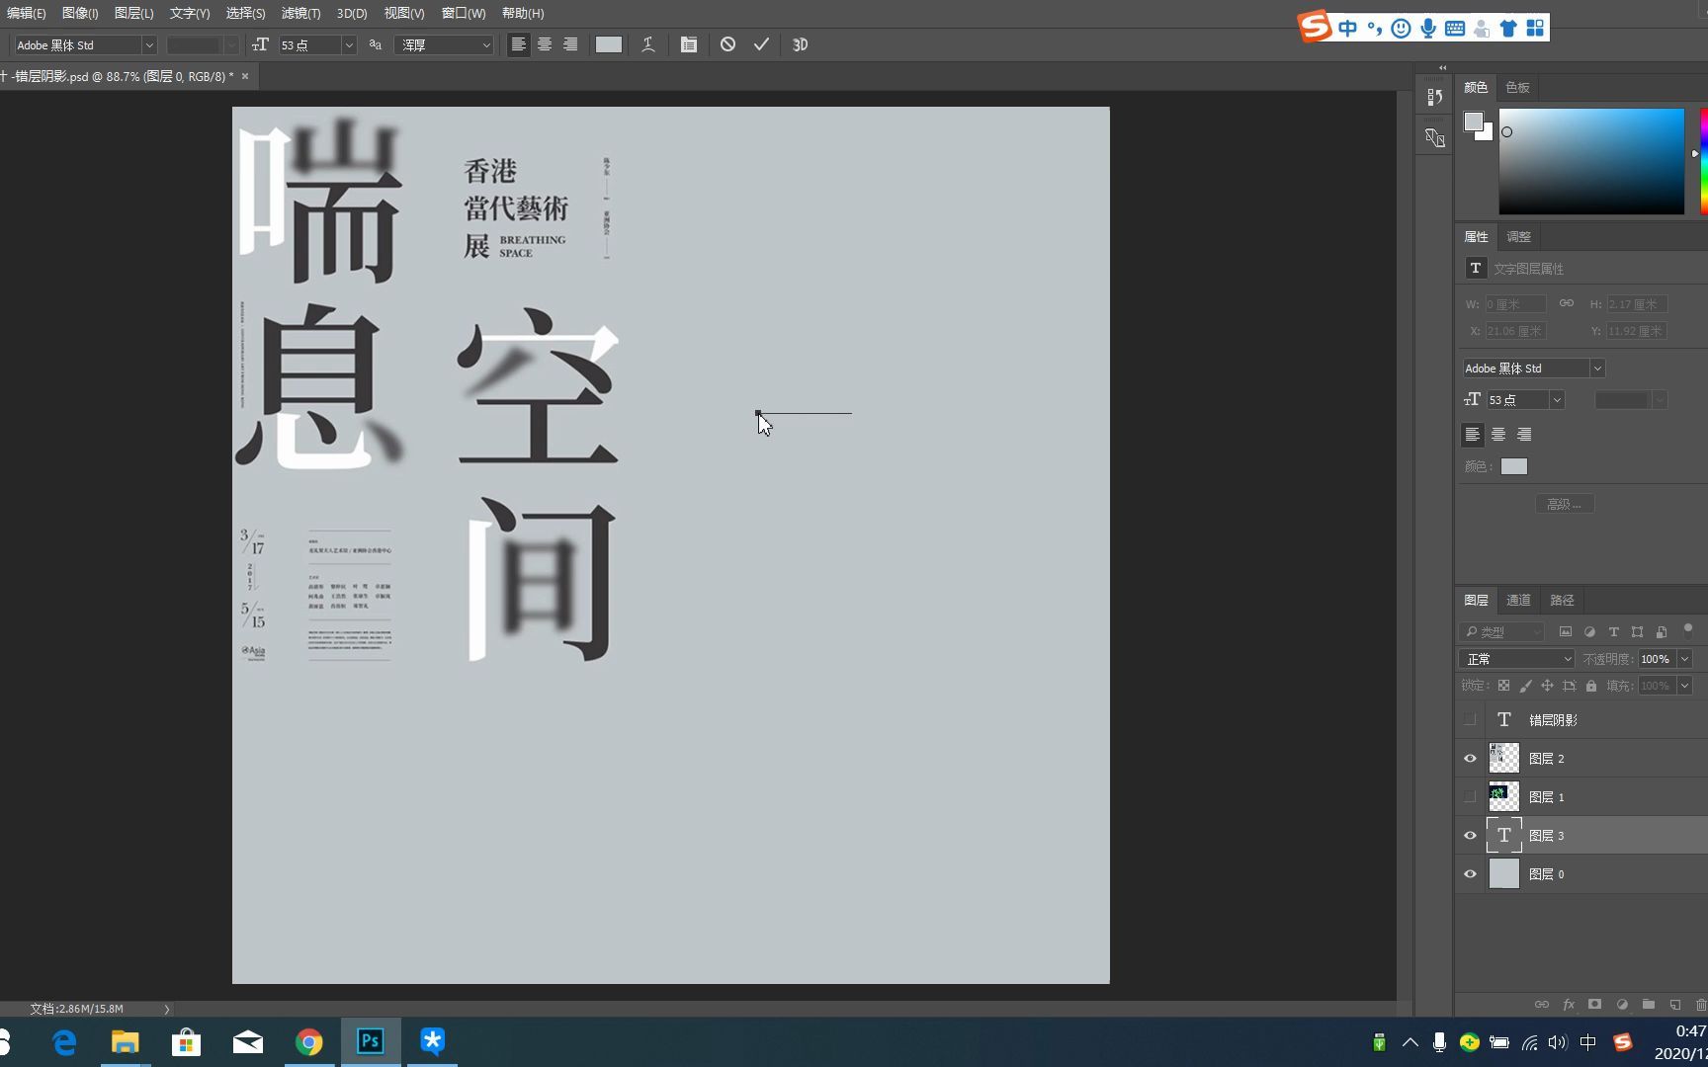
Task: Create a new layer
Action: [1675, 1004]
